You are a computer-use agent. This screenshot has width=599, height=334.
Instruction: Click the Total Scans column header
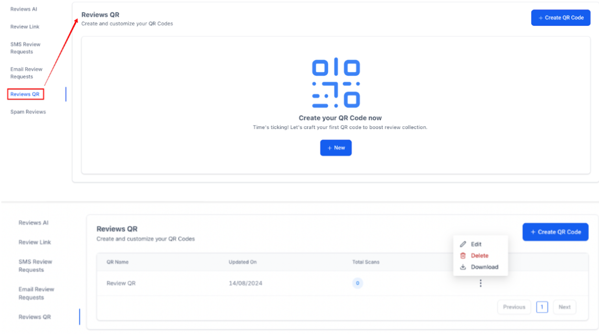click(366, 262)
